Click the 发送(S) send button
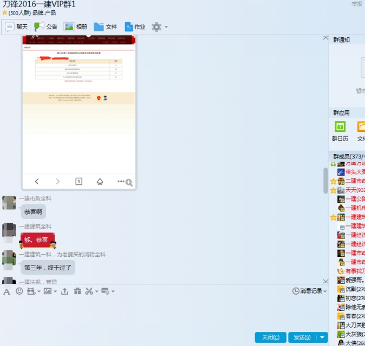365x346 pixels. click(x=302, y=337)
